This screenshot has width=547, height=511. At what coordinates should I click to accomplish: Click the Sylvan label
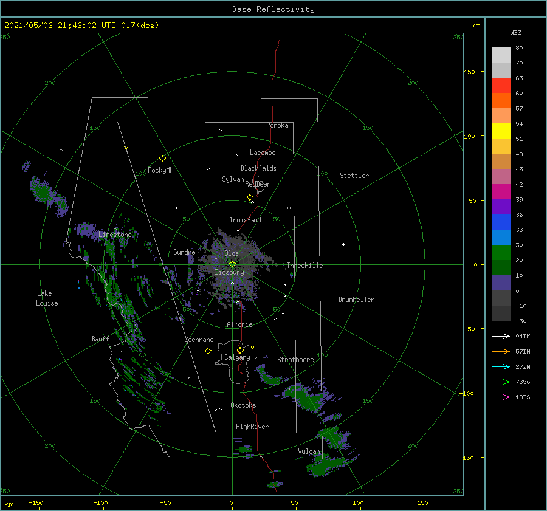233,179
